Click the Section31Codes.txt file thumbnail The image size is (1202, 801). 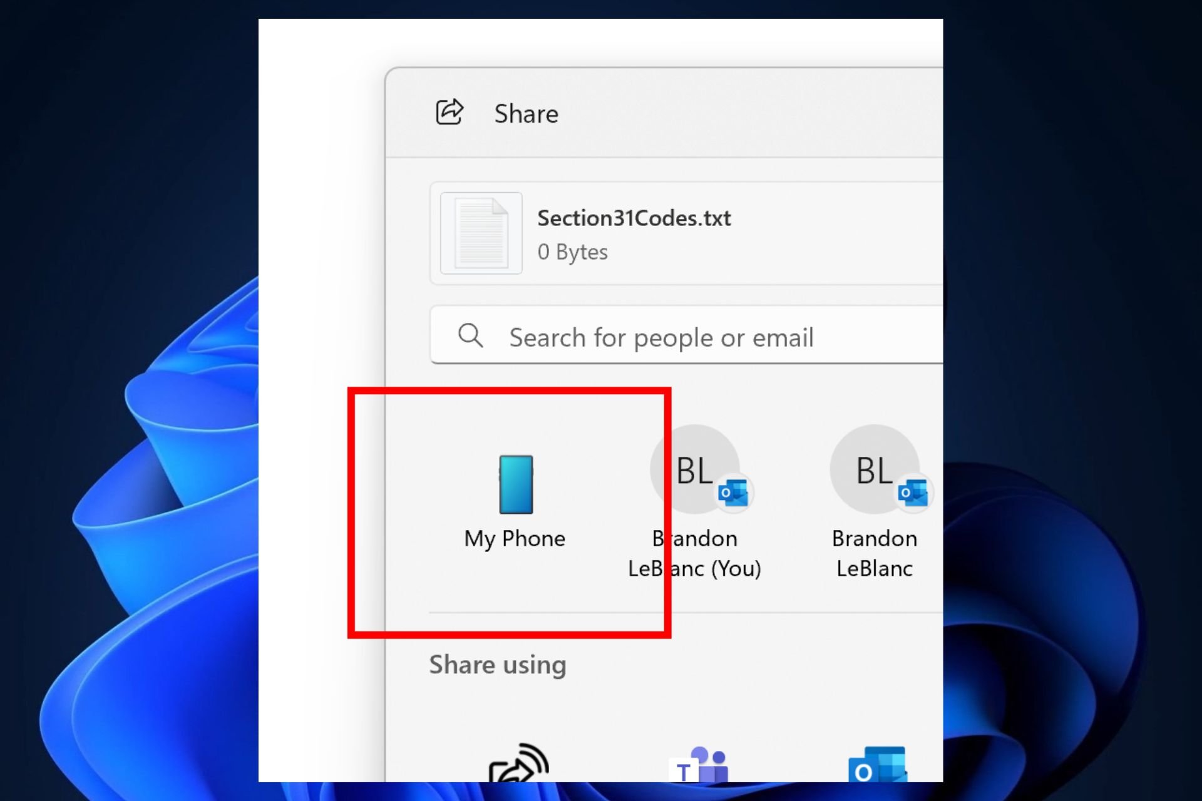pyautogui.click(x=481, y=233)
